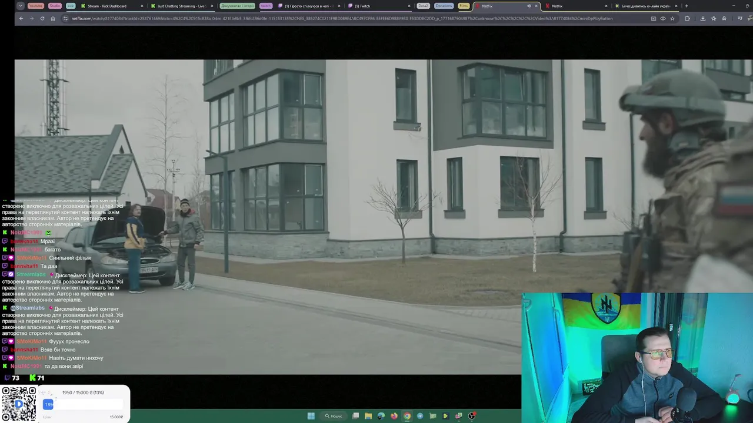Open the browser home page
The height and width of the screenshot is (423, 753).
tap(53, 18)
